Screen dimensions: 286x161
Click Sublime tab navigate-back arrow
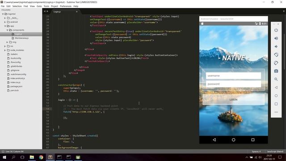(45, 11)
